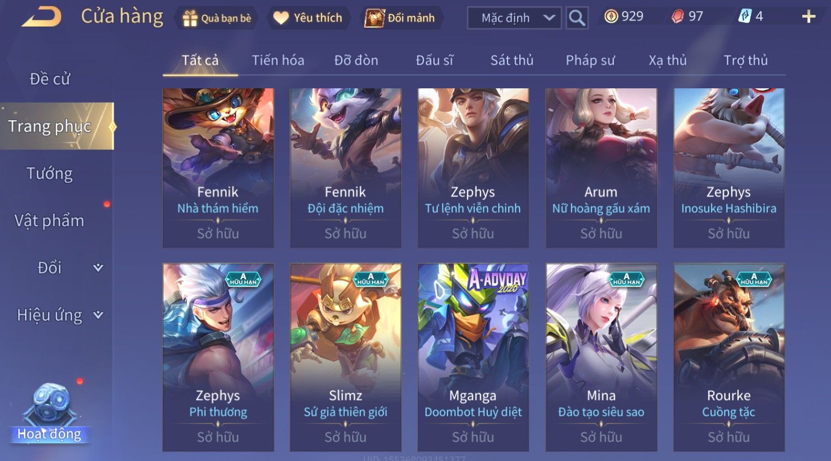Click the golden back arrow icon

click(x=41, y=17)
